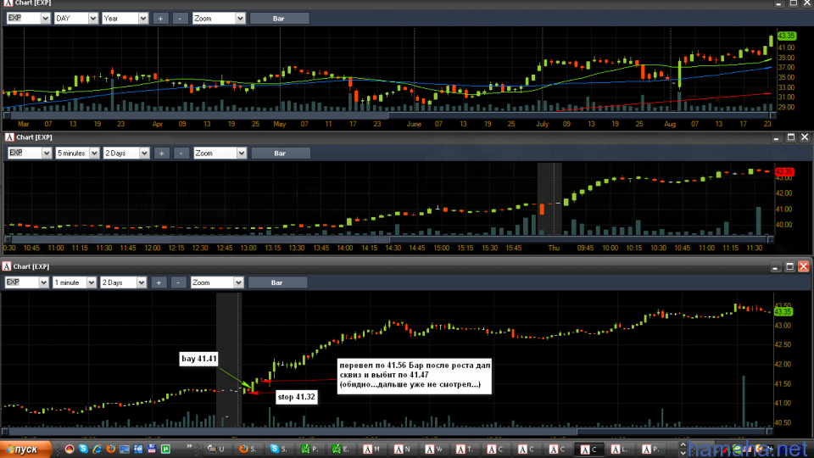Switch to Firefox taskbar window labeled S
The height and width of the screenshot is (458, 814).
(x=250, y=450)
